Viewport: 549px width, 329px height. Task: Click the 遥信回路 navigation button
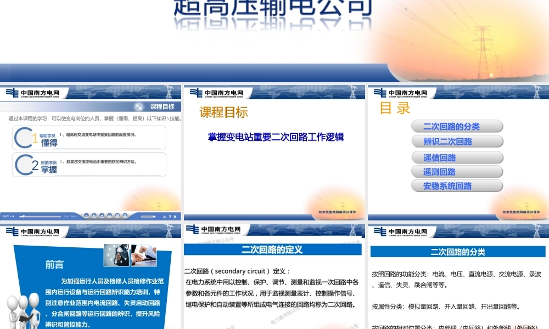tap(457, 156)
